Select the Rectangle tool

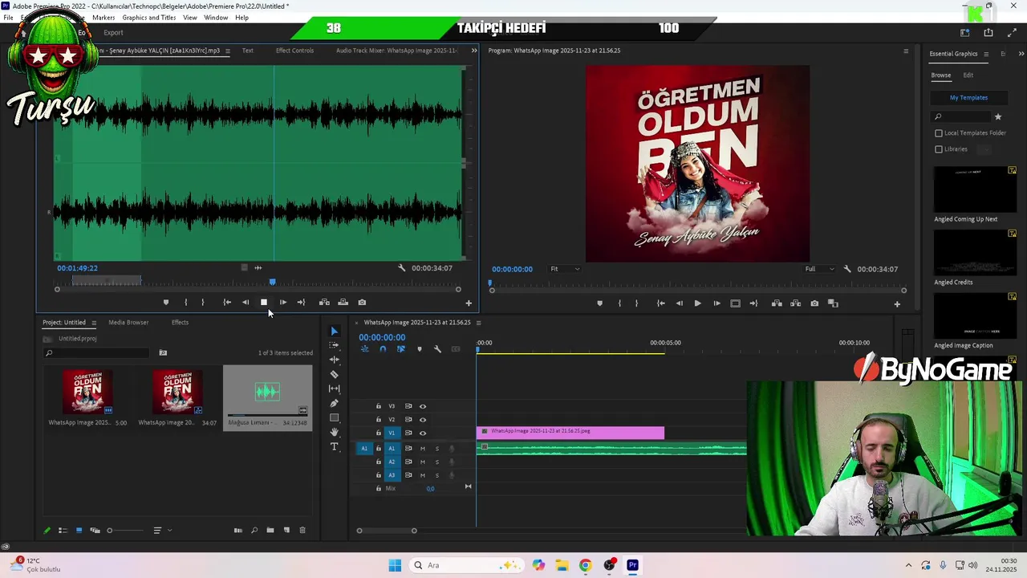click(335, 417)
